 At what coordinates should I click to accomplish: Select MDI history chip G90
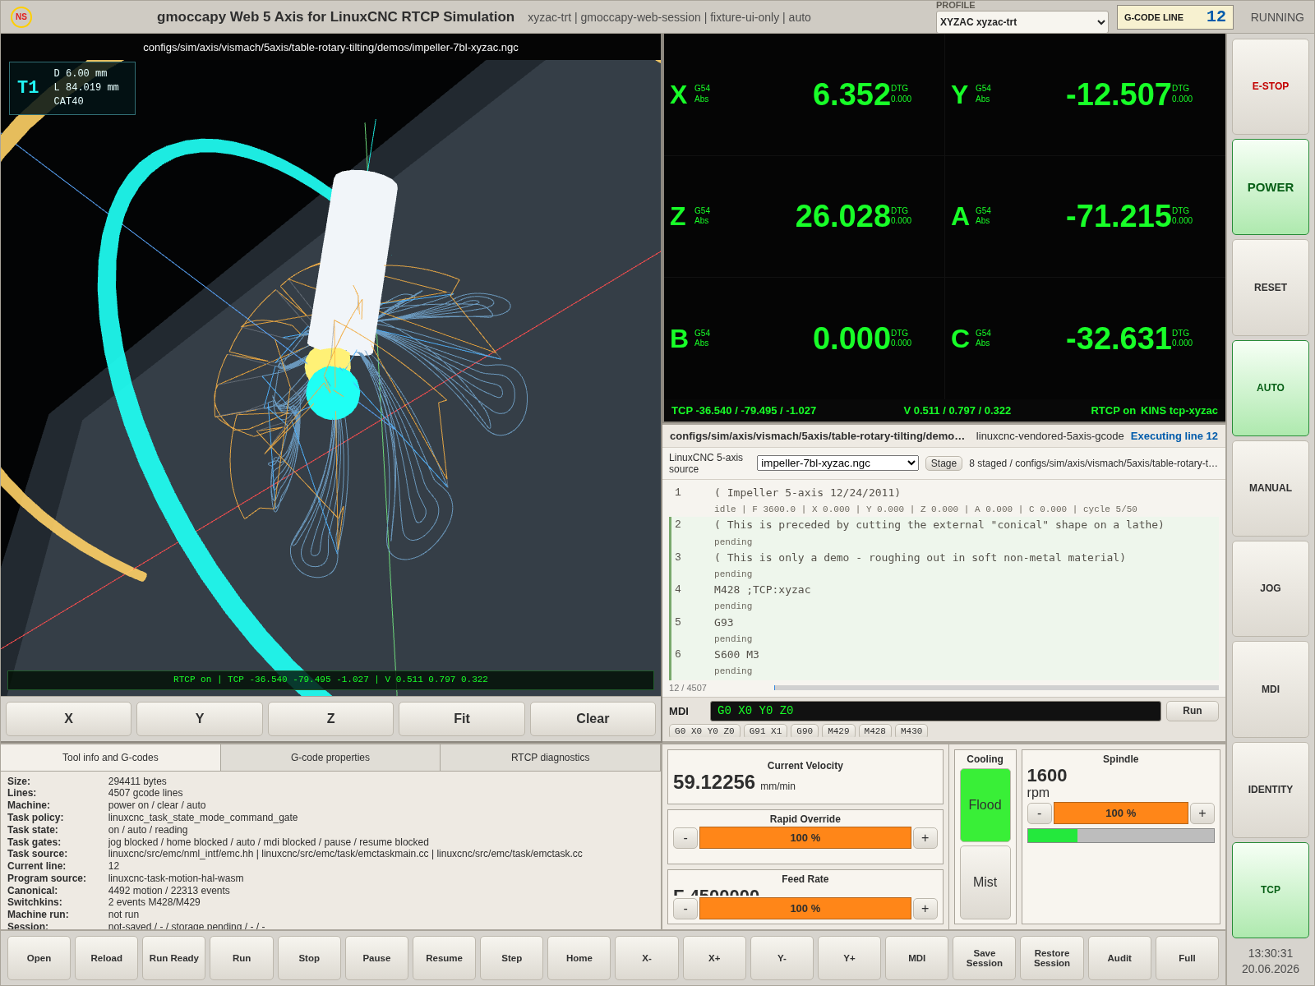(805, 731)
